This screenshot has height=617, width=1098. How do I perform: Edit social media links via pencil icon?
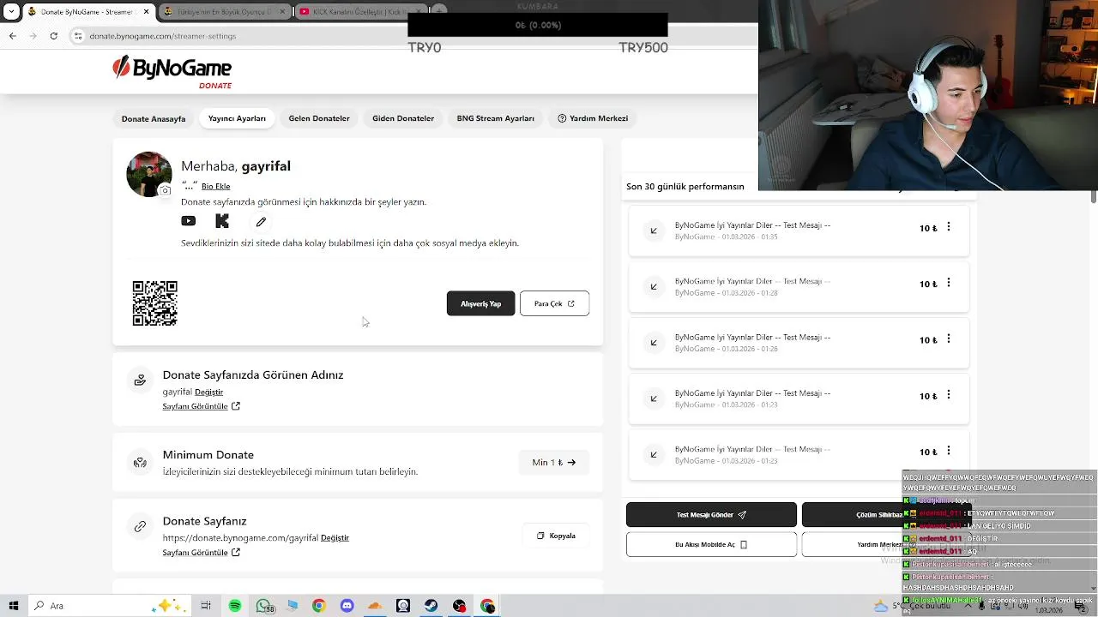click(261, 221)
